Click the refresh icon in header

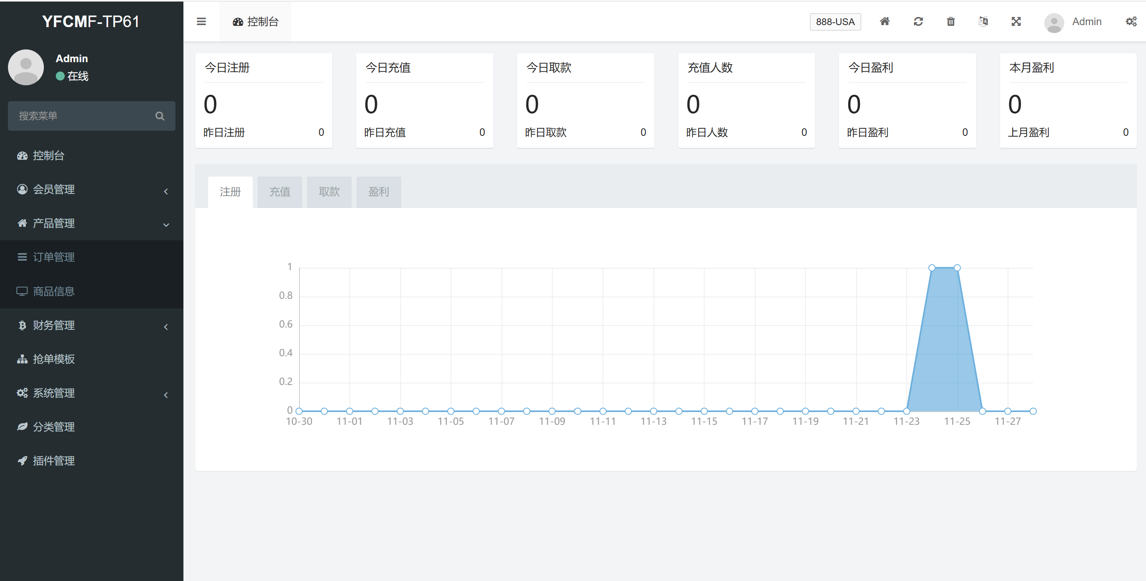pos(918,22)
